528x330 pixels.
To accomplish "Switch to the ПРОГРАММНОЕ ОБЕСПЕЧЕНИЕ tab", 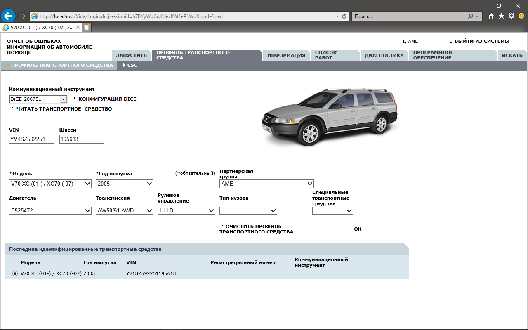I will (453, 55).
